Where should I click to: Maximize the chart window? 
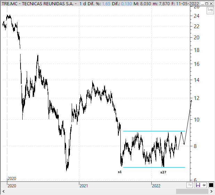(x=207, y=4)
